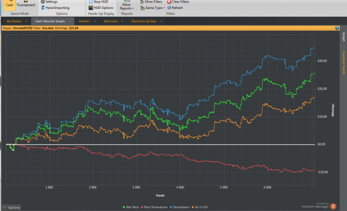Open the Sessions by Day tab
This screenshot has width=347, height=211.
coord(143,21)
